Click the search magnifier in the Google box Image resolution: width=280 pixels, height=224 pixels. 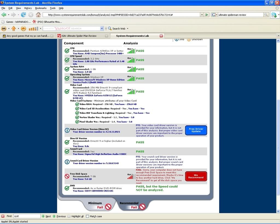click(x=266, y=14)
